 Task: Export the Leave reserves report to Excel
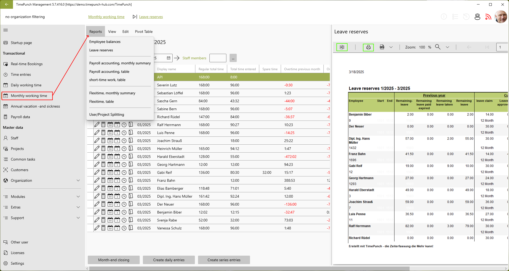[x=342, y=47]
